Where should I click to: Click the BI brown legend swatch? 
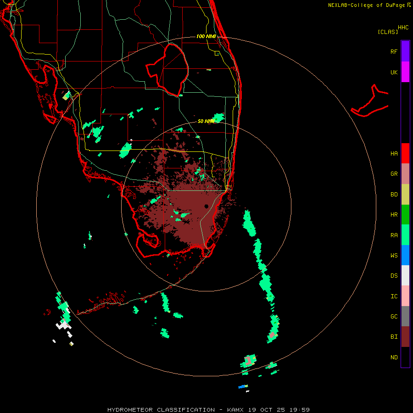pyautogui.click(x=405, y=337)
